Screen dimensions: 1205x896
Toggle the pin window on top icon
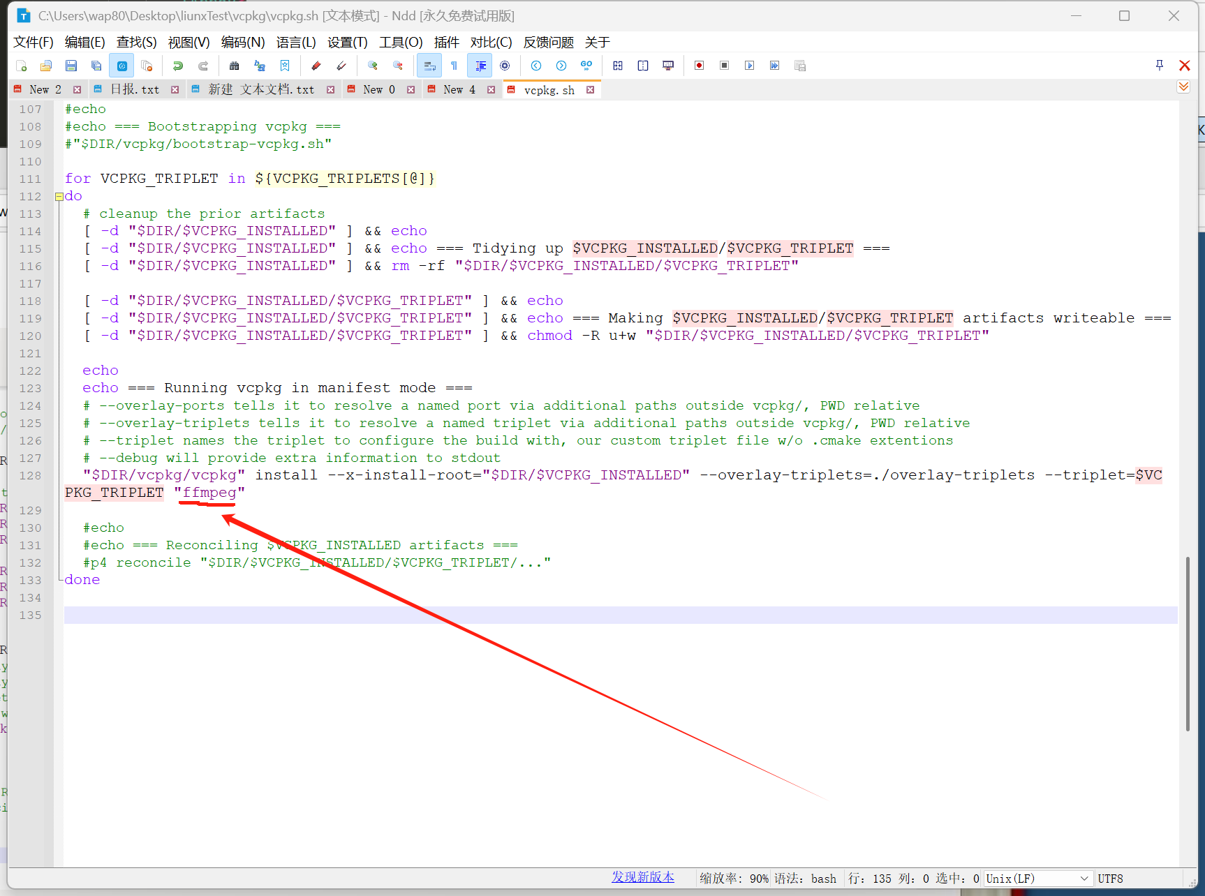click(x=1160, y=65)
